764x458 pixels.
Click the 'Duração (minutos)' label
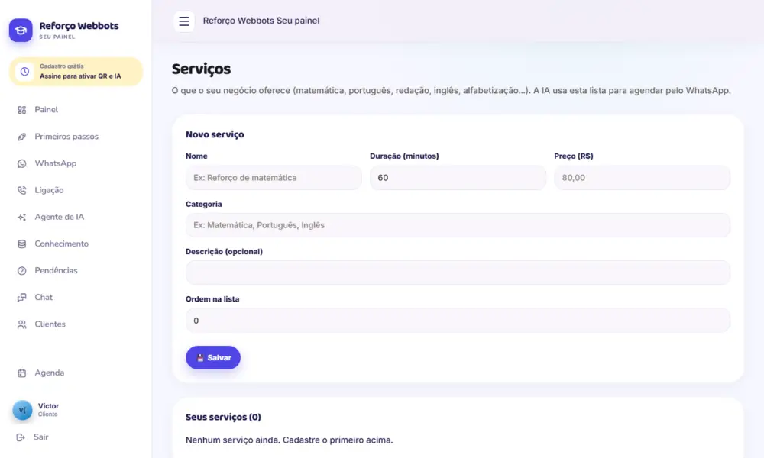[x=404, y=156]
